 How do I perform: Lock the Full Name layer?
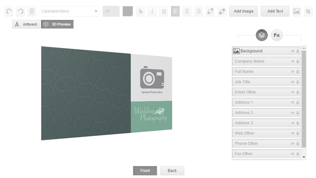pos(298,72)
